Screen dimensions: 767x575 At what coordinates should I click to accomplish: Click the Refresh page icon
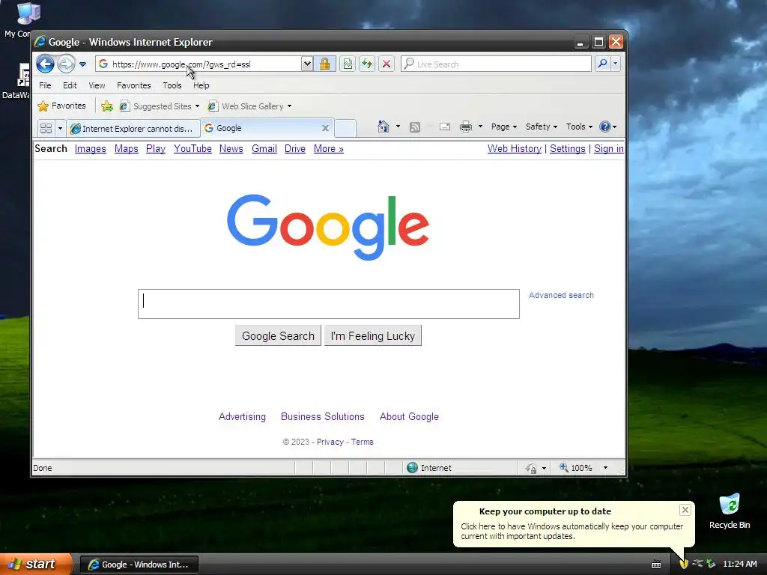coord(367,64)
